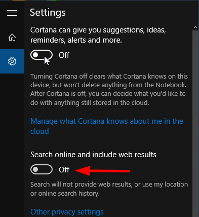Open the hamburger menu

pyautogui.click(x=12, y=13)
